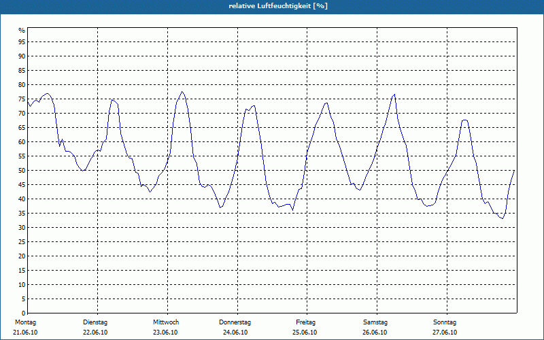Click Saturday's humidity peak near 76%
544x340 pixels.
click(394, 95)
